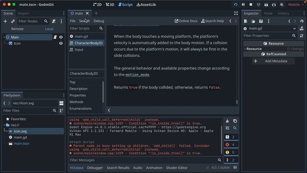Screen dimensions: 307x173
Task: Open Mobile renderer dropdown
Action: (x=295, y=4)
